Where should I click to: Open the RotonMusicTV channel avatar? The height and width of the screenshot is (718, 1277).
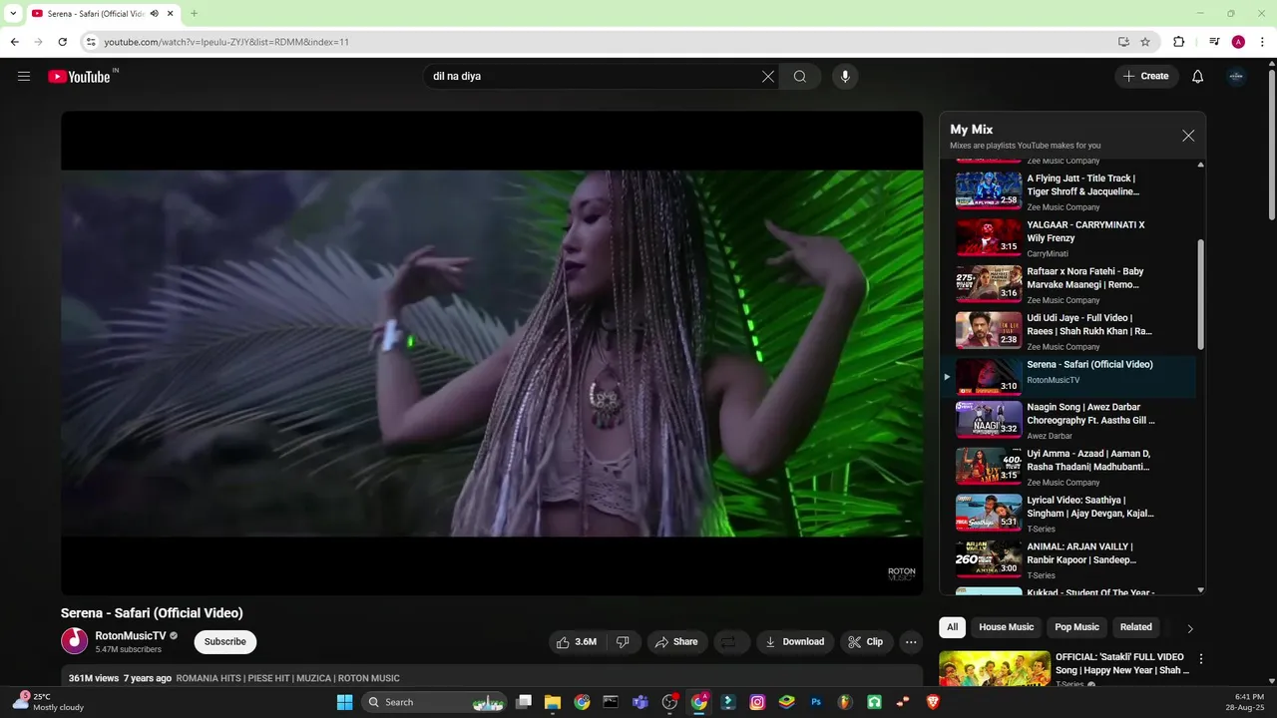(x=75, y=641)
